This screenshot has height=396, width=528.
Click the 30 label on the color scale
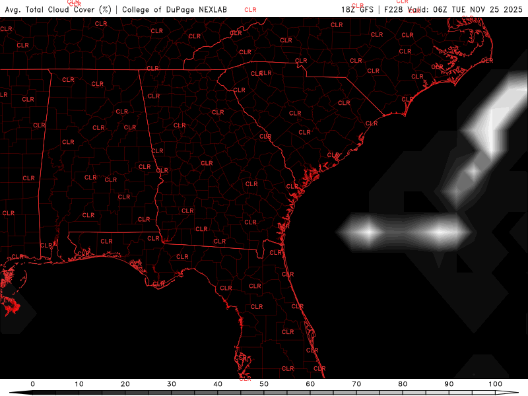point(172,384)
